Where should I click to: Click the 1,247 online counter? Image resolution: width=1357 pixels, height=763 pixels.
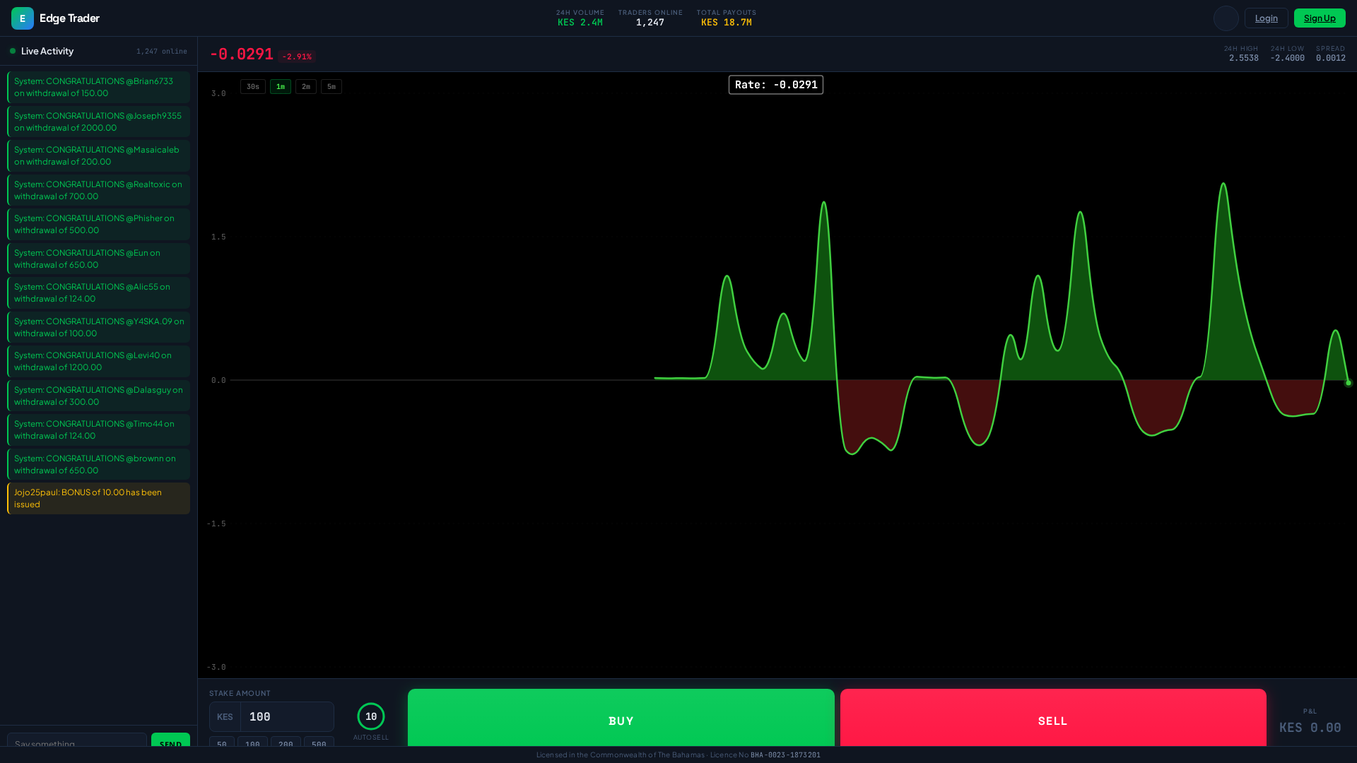[162, 52]
